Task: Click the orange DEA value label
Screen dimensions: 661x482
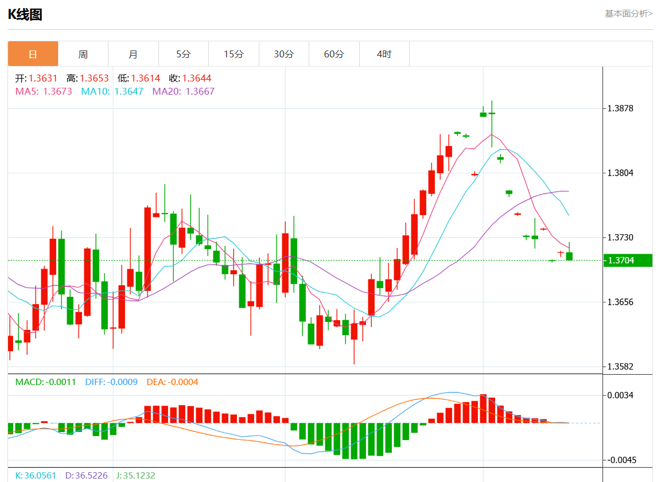Action: [172, 382]
